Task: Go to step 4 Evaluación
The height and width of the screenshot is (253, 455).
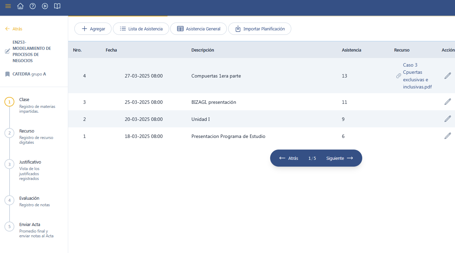Action: [x=29, y=198]
